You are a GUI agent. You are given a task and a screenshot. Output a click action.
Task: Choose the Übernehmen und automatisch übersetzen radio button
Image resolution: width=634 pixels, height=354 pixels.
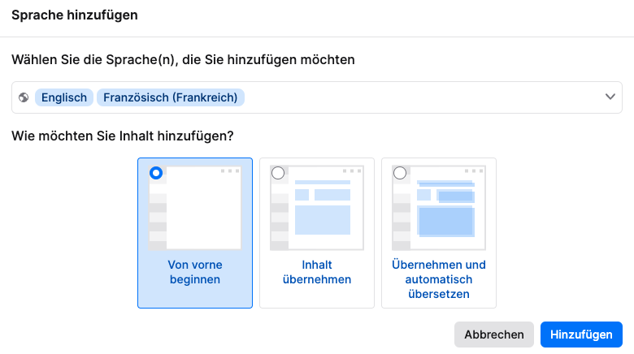(x=400, y=173)
